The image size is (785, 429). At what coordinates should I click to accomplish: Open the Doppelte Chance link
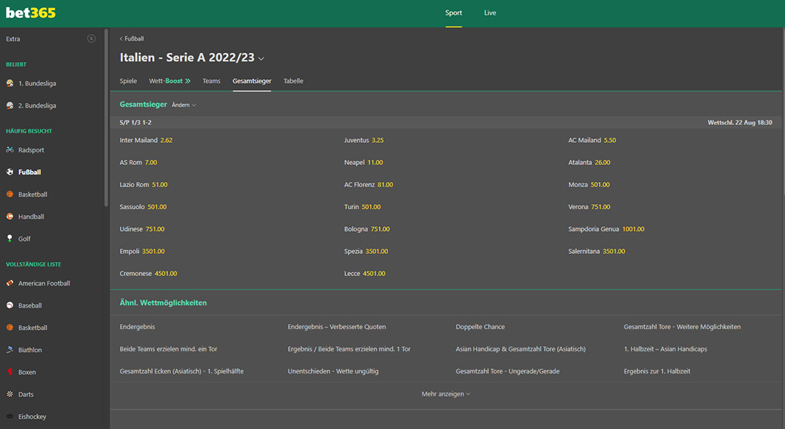[480, 327]
